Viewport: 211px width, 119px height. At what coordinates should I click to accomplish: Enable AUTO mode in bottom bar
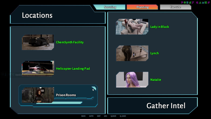coord(91,116)
